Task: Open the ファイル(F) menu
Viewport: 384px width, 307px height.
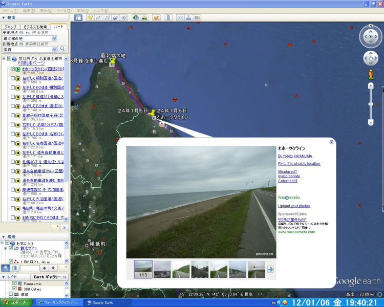Action: click(10, 11)
